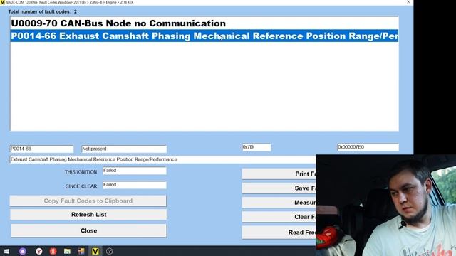Image resolution: width=456 pixels, height=256 pixels.
Task: Click the Close button below Refresh List
Action: pos(88,230)
